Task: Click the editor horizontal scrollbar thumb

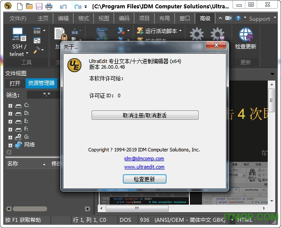Action: point(137,208)
